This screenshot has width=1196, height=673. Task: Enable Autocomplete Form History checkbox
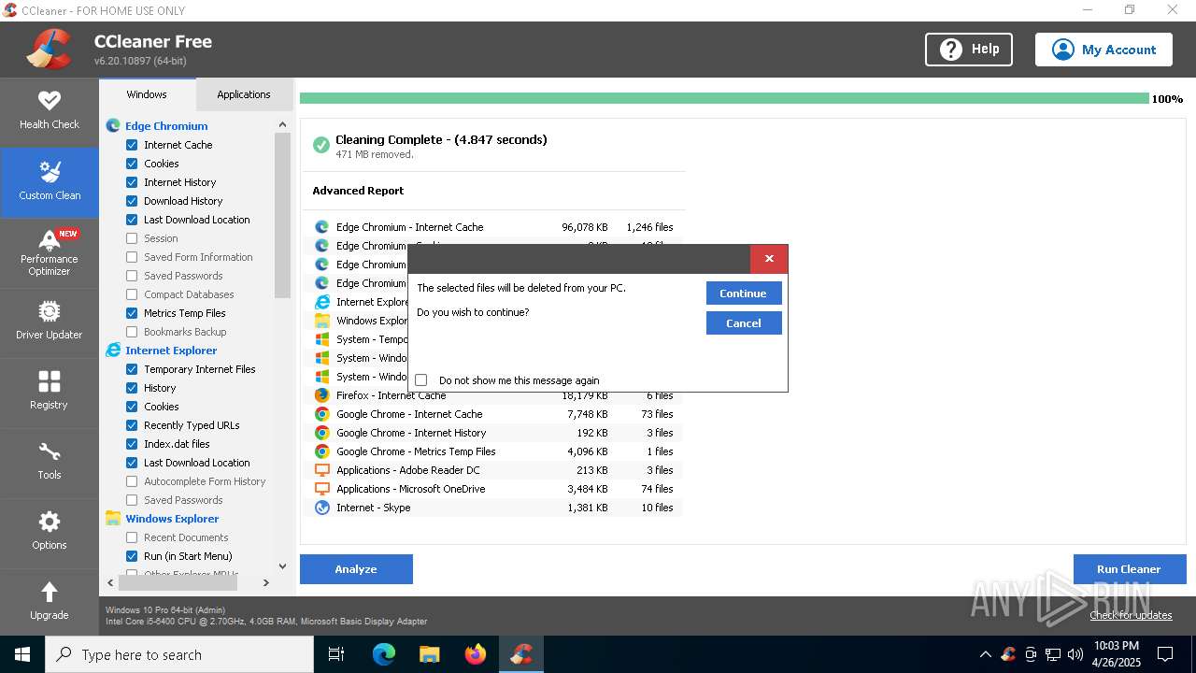point(132,481)
